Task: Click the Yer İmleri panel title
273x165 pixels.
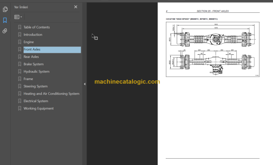Action: pyautogui.click(x=21, y=7)
